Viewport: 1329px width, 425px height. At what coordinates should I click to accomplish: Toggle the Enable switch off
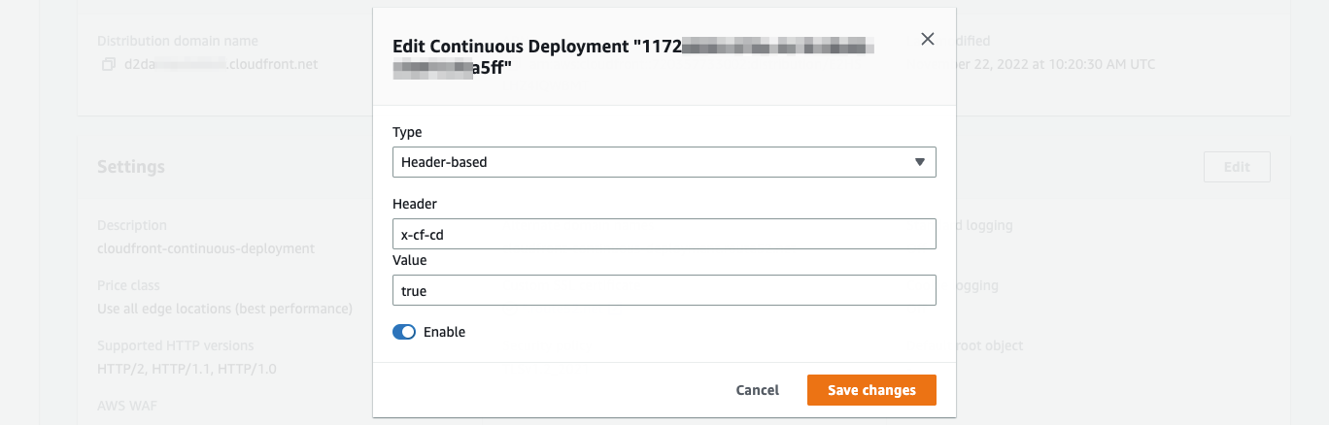(404, 332)
